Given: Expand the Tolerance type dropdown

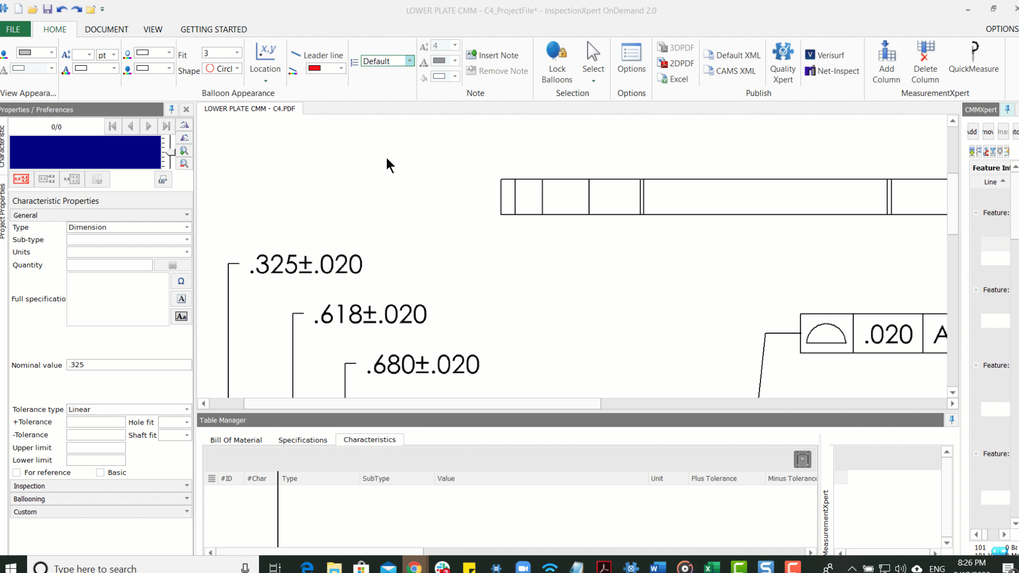Looking at the screenshot, I should pyautogui.click(x=187, y=409).
